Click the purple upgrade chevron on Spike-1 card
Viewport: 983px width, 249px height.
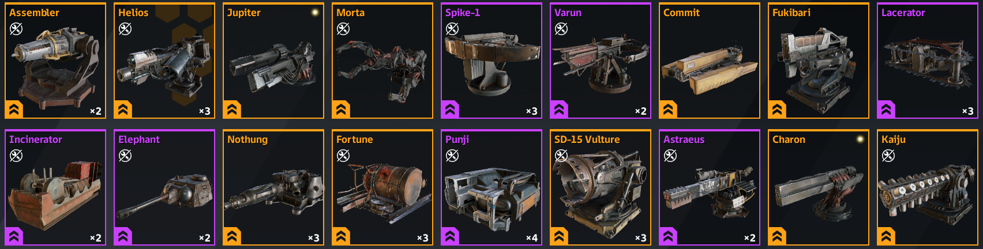click(450, 110)
